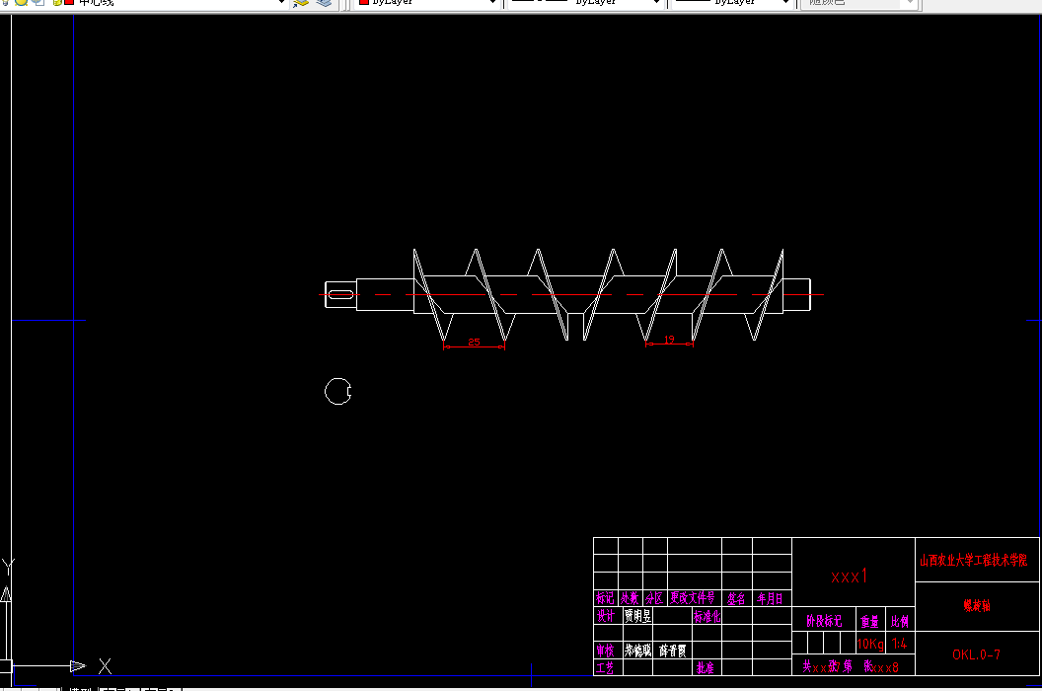The image size is (1042, 691).
Task: Open the ByLayer linetype dropdown arrow
Action: tap(656, 3)
